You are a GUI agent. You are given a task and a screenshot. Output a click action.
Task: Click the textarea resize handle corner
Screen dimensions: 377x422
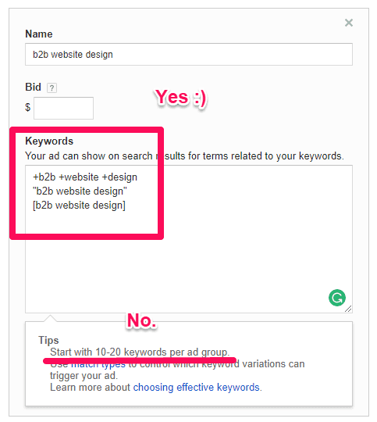pos(348,309)
